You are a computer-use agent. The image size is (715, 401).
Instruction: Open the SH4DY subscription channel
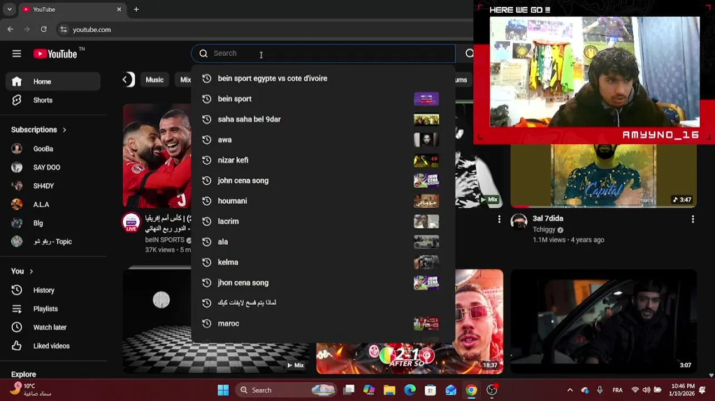pos(53,186)
